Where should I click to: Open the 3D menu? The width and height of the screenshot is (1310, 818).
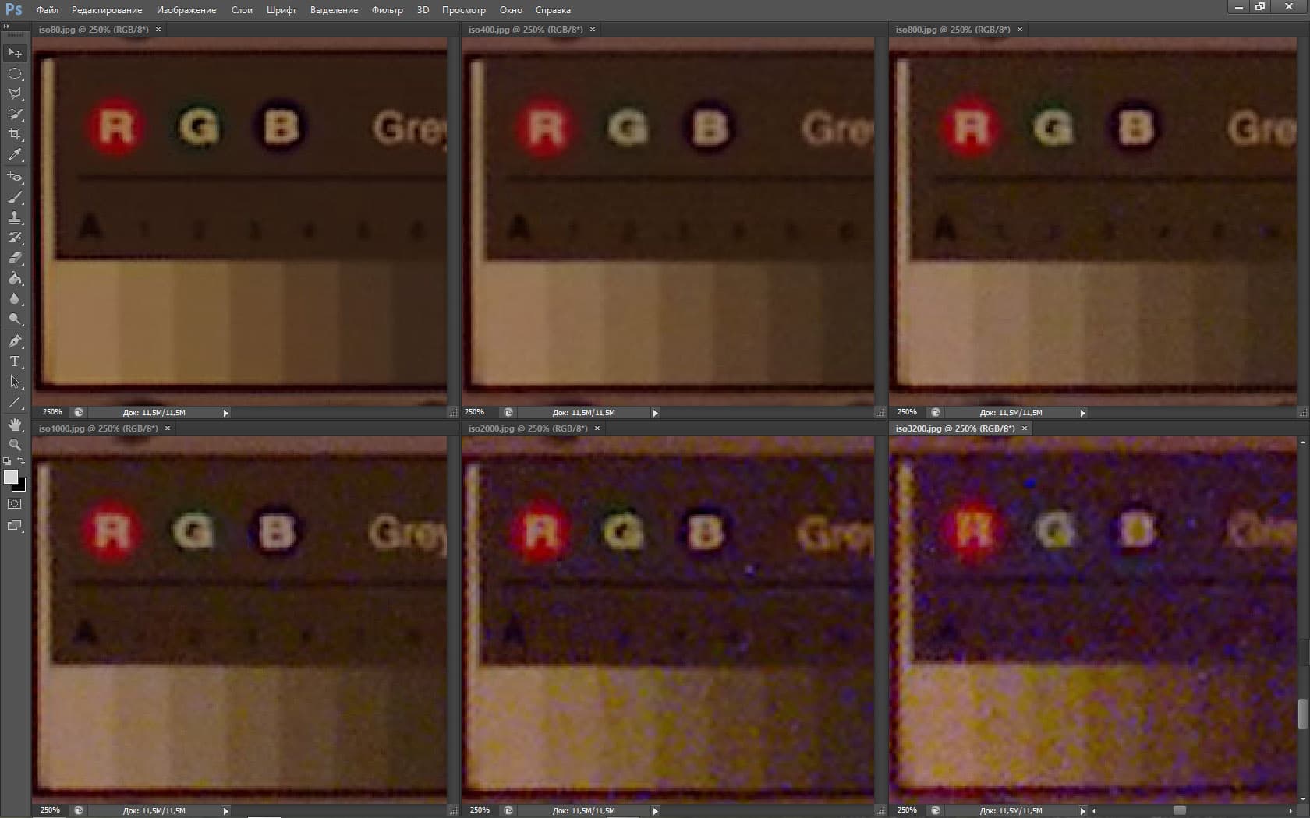(423, 10)
